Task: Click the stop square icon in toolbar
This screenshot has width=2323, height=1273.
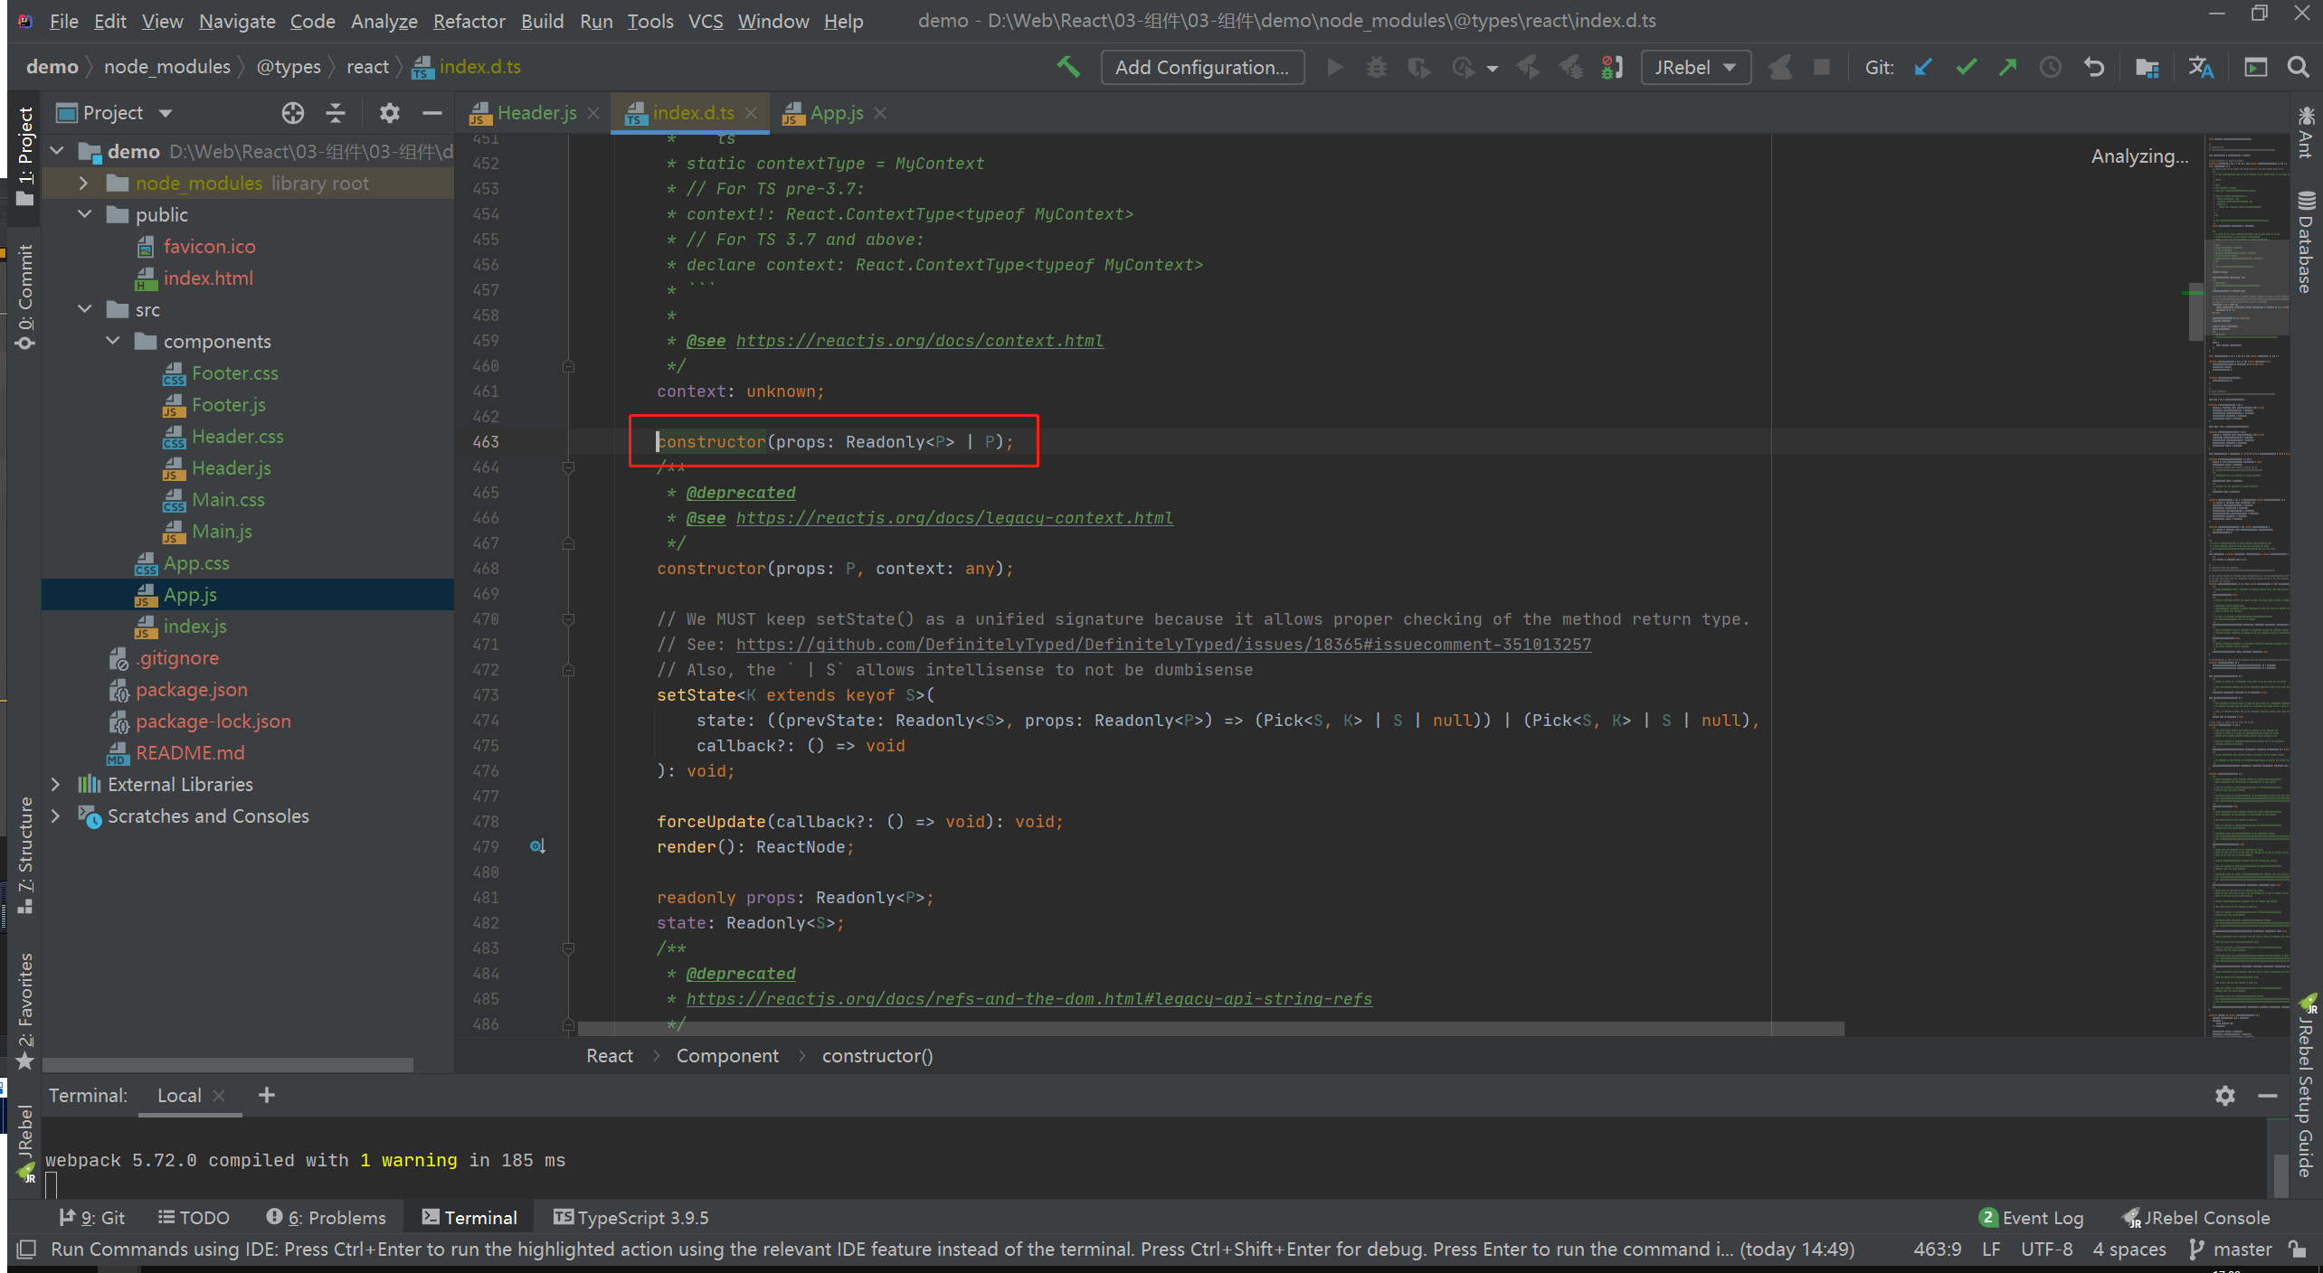Action: (1821, 67)
